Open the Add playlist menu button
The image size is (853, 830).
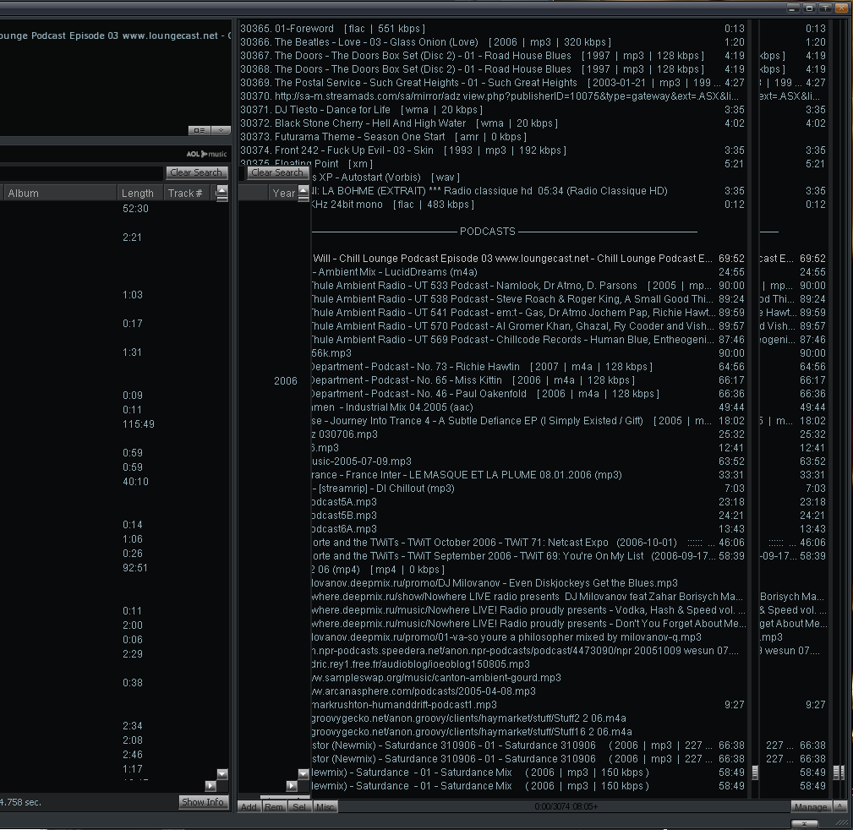click(x=249, y=807)
